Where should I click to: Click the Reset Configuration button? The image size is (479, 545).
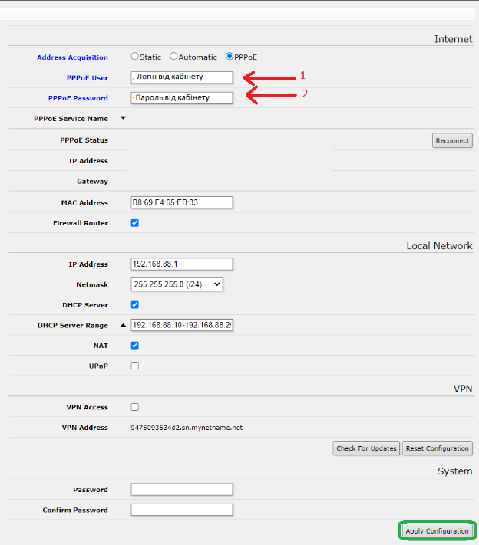coord(437,448)
